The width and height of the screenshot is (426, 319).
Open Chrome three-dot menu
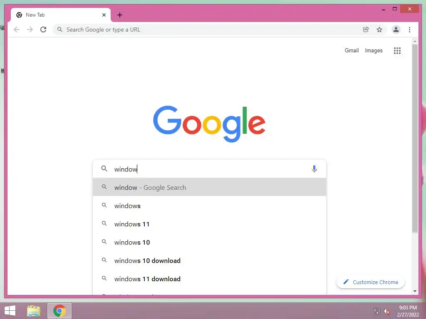point(409,29)
